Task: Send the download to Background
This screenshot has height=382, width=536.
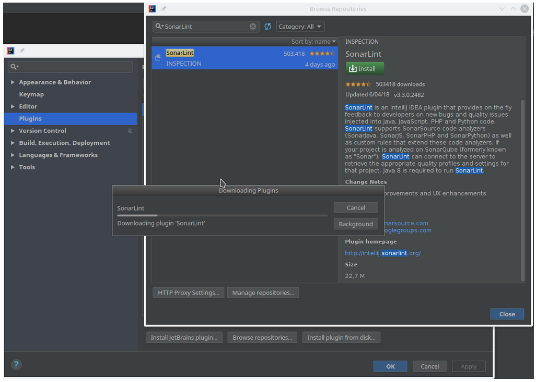Action: click(356, 224)
